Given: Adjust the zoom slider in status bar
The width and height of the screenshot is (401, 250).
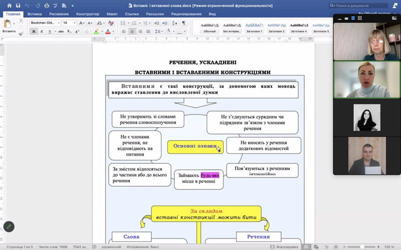Looking at the screenshot, I should point(361,246).
